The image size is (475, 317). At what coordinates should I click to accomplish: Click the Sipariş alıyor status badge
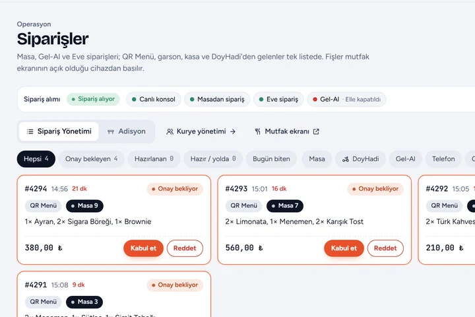93,99
